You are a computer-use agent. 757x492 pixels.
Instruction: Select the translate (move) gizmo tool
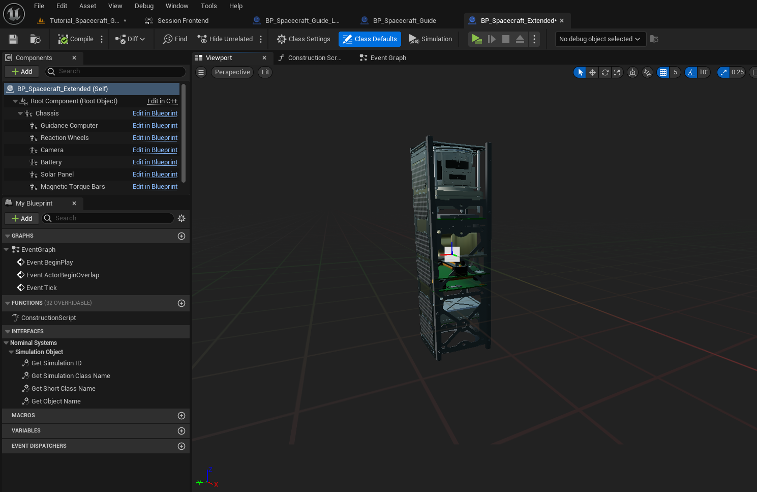(592, 72)
